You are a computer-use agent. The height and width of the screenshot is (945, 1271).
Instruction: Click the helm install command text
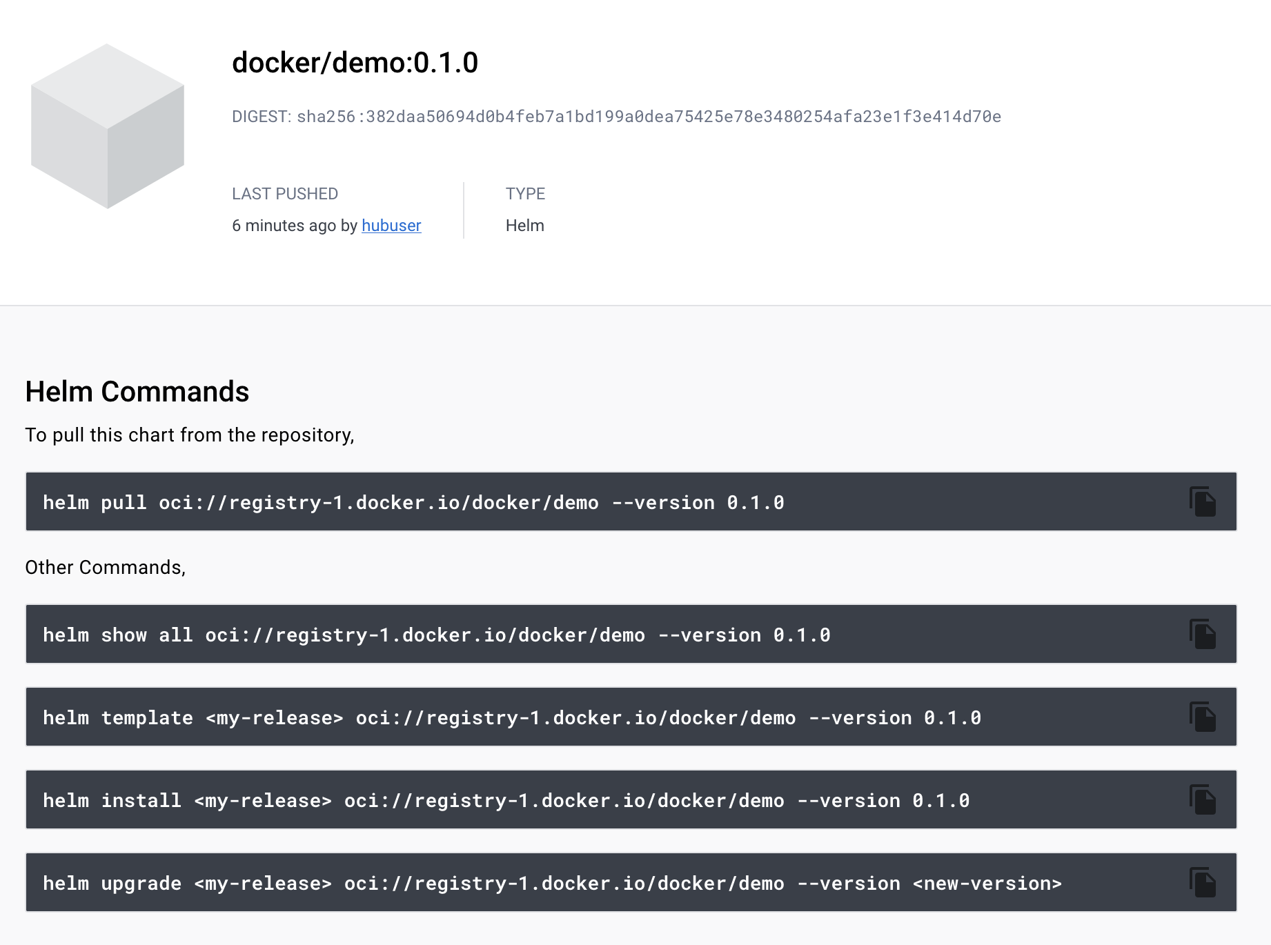506,801
